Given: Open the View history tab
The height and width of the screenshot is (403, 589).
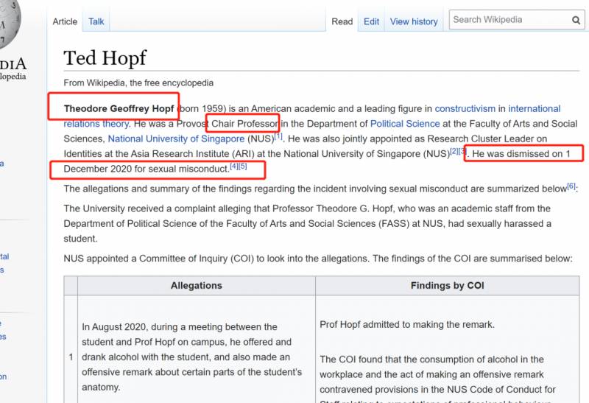Looking at the screenshot, I should [x=414, y=21].
